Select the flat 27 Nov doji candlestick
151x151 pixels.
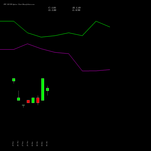(23, 105)
